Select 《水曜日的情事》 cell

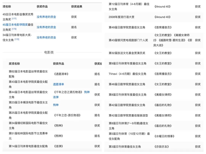pos(164,136)
